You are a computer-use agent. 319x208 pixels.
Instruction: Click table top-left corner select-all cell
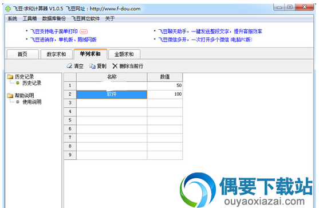coord(70,77)
